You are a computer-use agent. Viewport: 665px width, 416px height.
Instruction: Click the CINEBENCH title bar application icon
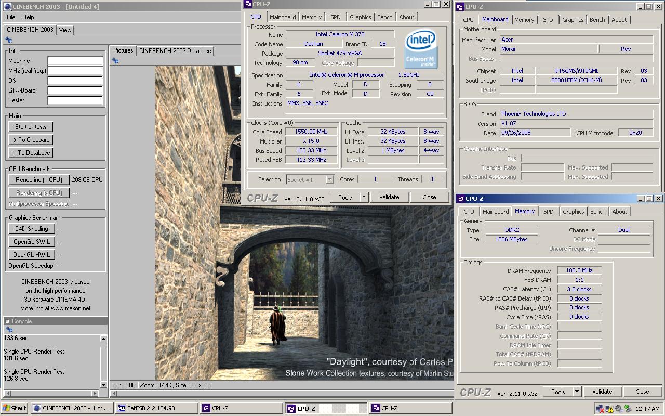click(x=7, y=6)
